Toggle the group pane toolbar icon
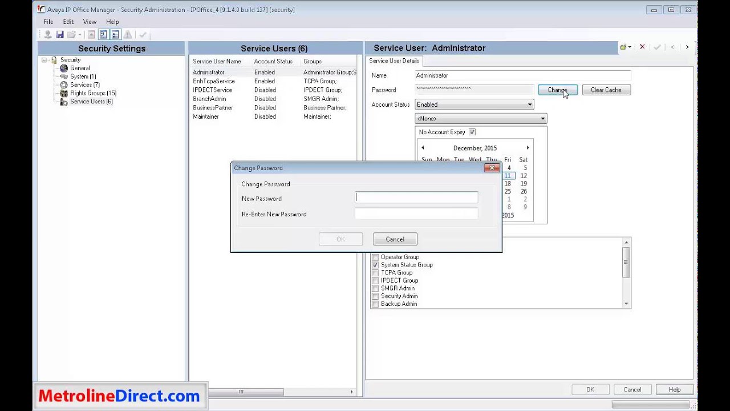This screenshot has width=730, height=411. click(x=115, y=35)
